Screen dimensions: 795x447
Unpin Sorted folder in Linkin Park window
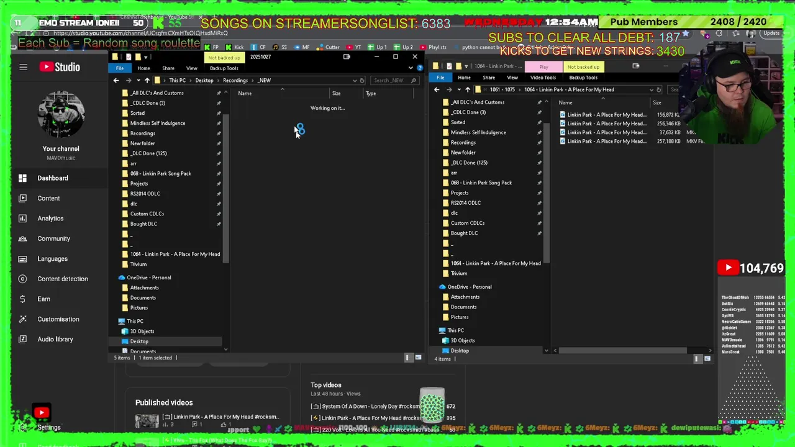[539, 122]
